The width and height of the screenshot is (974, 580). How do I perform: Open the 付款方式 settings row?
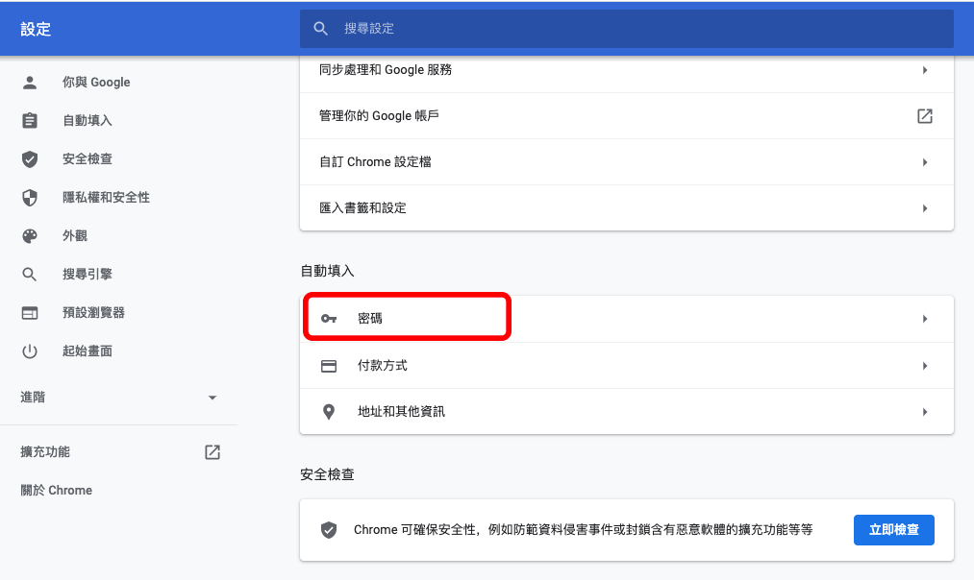(627, 366)
